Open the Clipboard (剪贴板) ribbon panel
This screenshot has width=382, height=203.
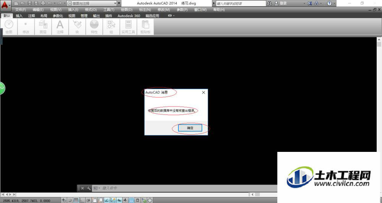coord(146,27)
